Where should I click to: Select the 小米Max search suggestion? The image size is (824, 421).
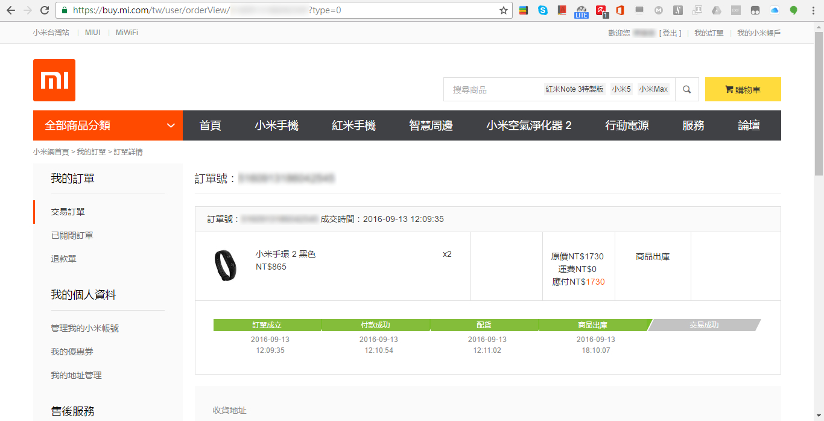tap(654, 89)
